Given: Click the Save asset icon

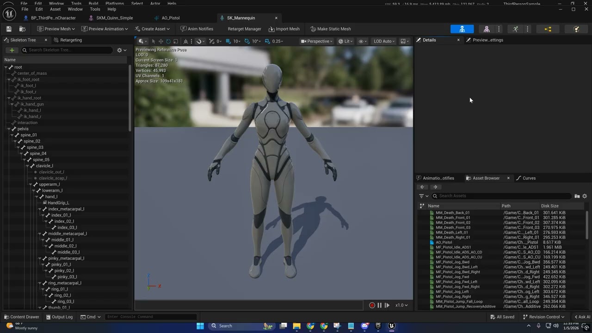Looking at the screenshot, I should (9, 29).
